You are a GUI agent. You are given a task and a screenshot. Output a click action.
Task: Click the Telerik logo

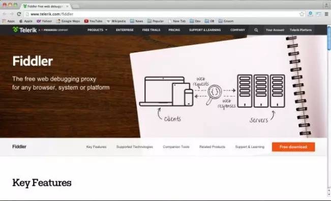pos(24,30)
